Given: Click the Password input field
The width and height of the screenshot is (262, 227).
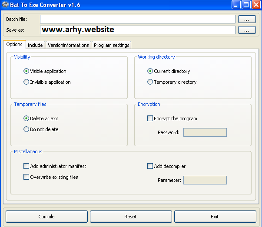Looking at the screenshot, I should (205, 132).
